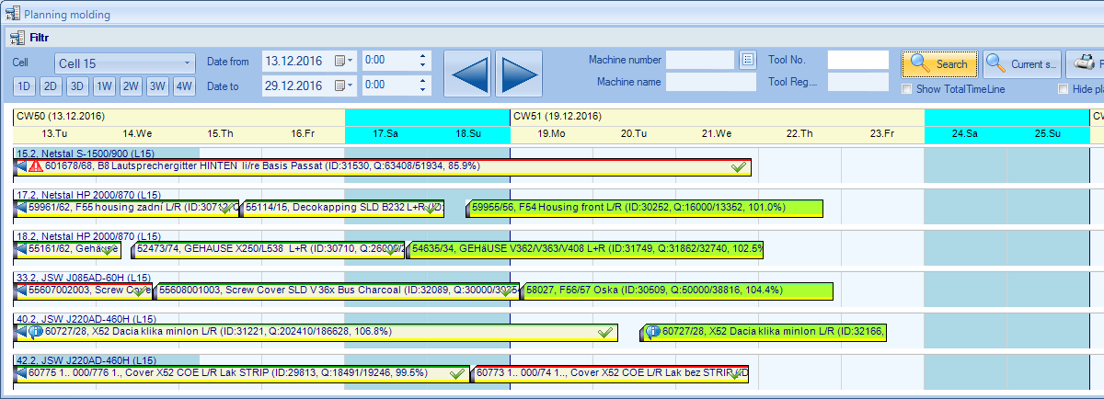Image resolution: width=1104 pixels, height=399 pixels.
Task: Select the green F54 Housing front job bar
Action: coord(644,208)
